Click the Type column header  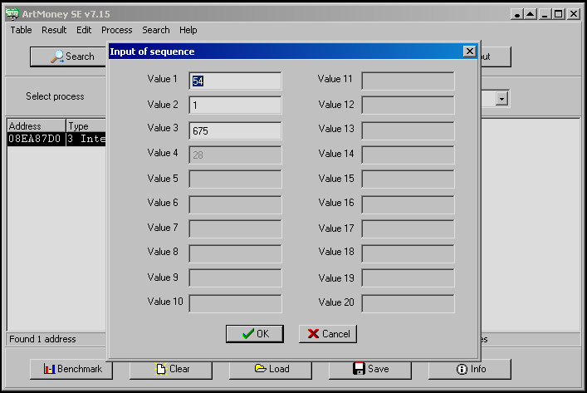pos(86,126)
